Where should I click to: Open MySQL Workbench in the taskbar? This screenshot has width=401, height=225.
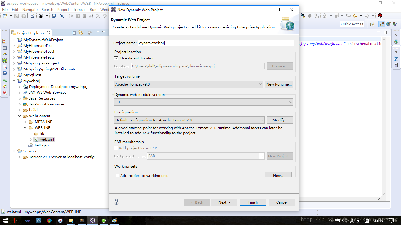(38, 220)
